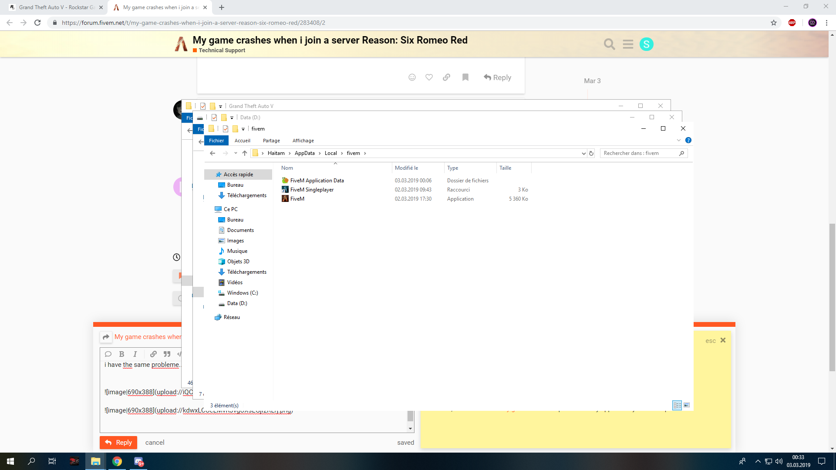This screenshot has height=470, width=836.
Task: Open the Fichier tab in fivem window
Action: [x=216, y=141]
